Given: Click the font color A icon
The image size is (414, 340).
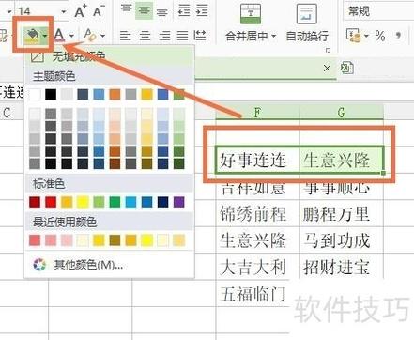Looking at the screenshot, I should pyautogui.click(x=59, y=35).
